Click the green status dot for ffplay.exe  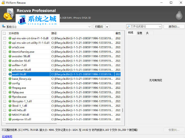coord(10,92)
